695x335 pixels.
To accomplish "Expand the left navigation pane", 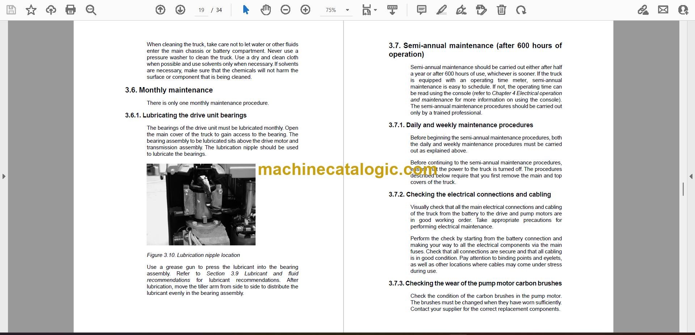I will tap(4, 176).
